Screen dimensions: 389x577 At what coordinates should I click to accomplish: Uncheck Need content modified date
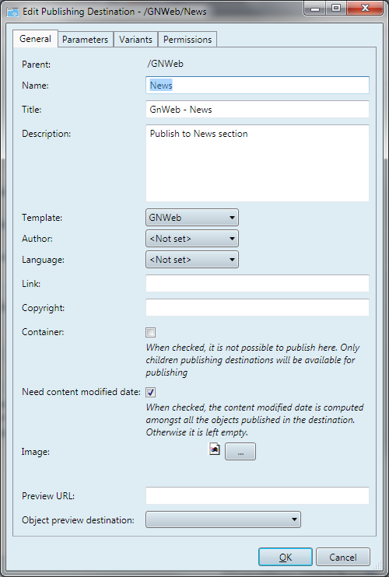tap(150, 393)
